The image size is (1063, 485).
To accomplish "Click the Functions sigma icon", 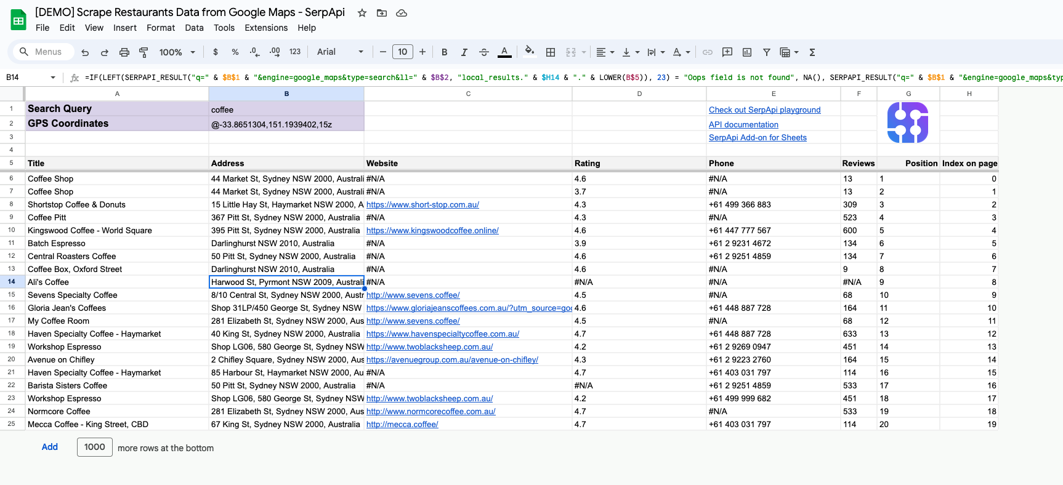I will [x=812, y=52].
